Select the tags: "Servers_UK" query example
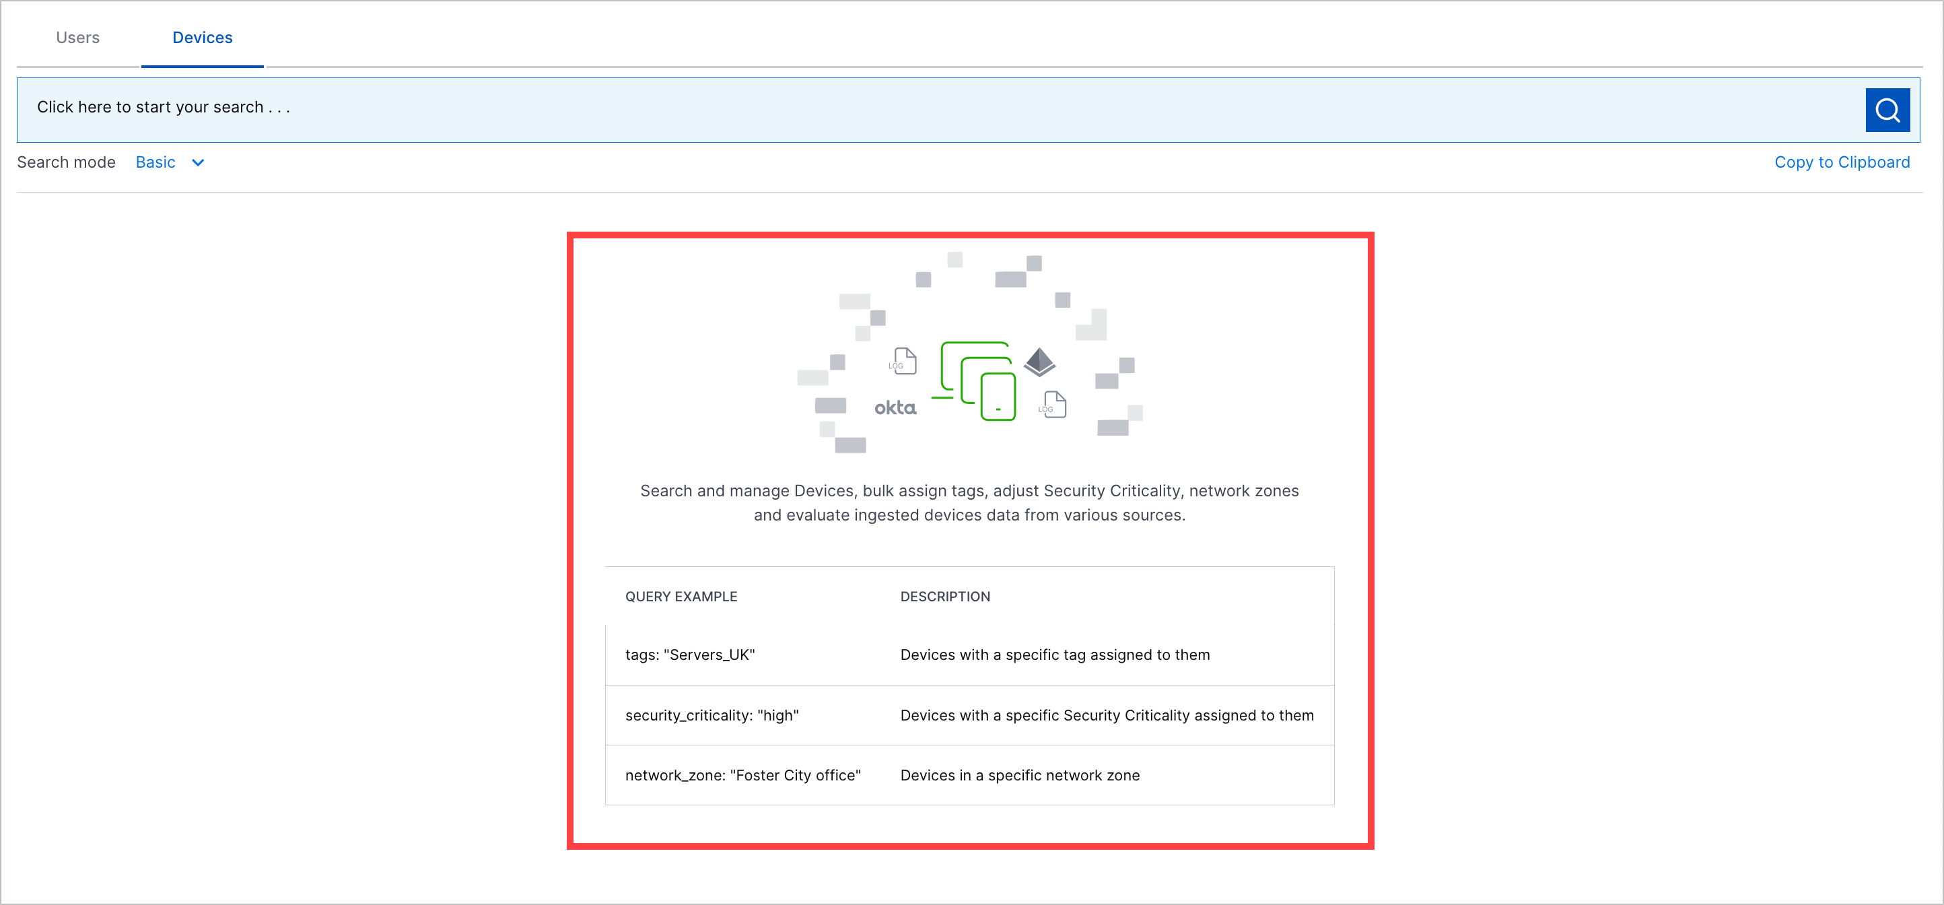 click(690, 655)
